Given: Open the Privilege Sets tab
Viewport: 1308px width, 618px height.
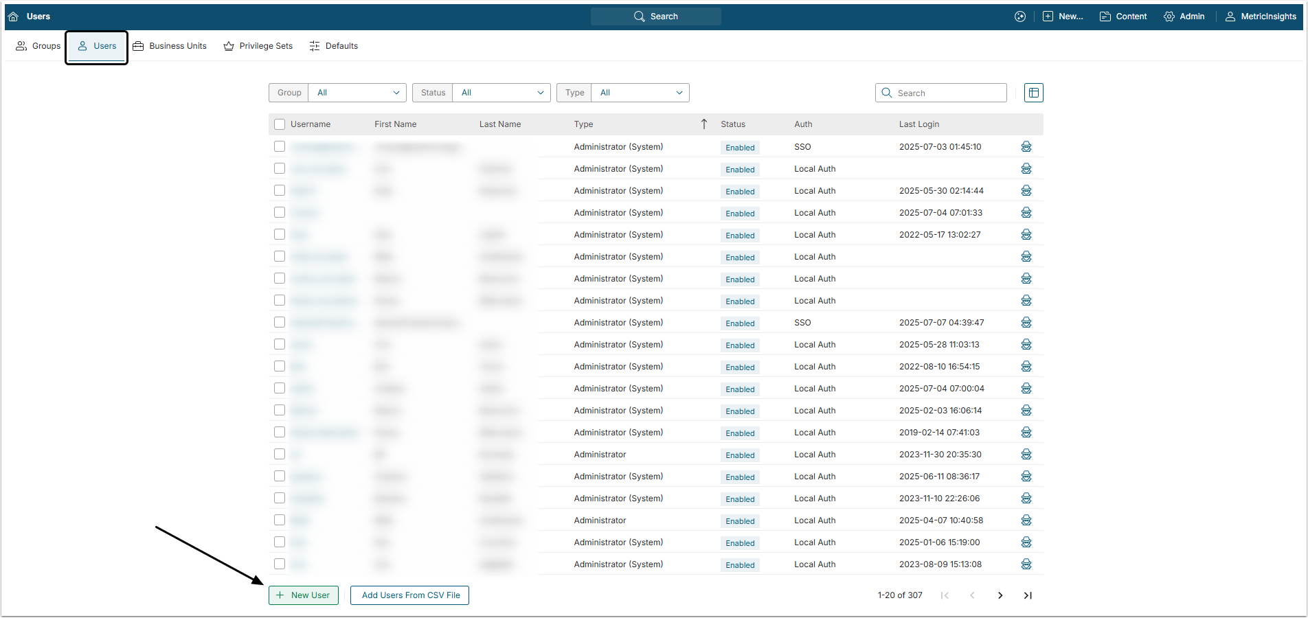Looking at the screenshot, I should [x=258, y=46].
